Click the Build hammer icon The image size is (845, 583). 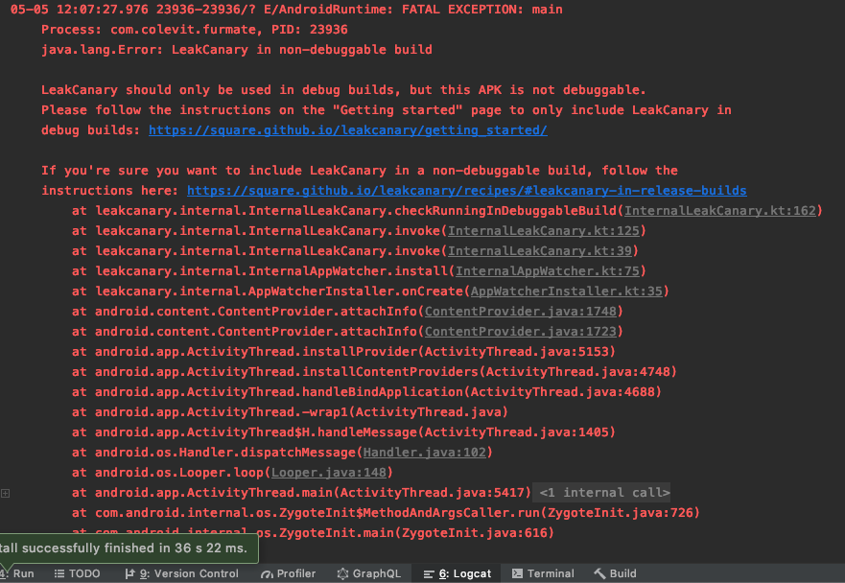pyautogui.click(x=599, y=573)
